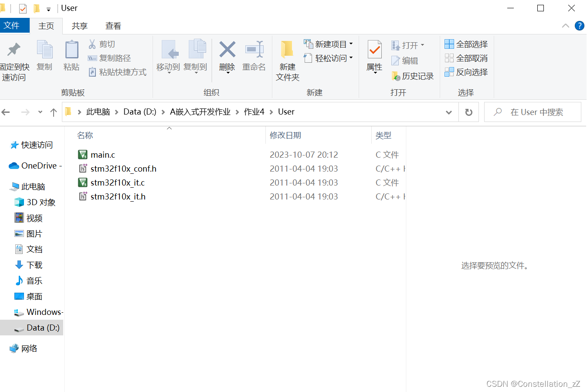587x392 pixels.
Task: Navigate to 作业4 in the path
Action: click(254, 112)
